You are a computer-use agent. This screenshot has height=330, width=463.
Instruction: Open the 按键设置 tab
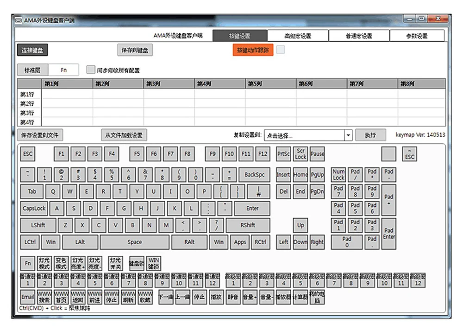click(240, 36)
